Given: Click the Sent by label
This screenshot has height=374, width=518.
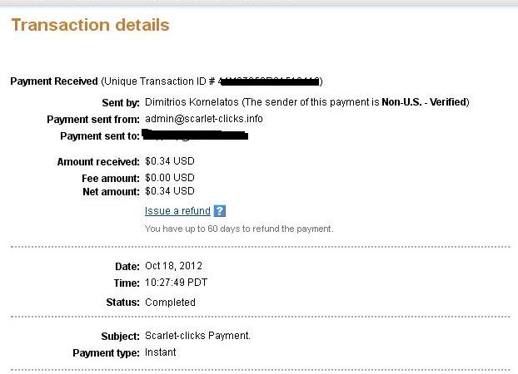Looking at the screenshot, I should (x=119, y=102).
